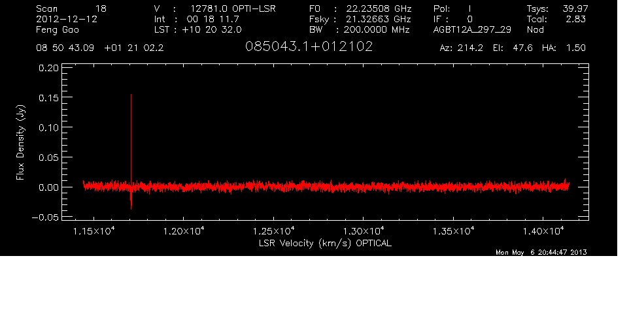Select the azimuth reading Az: 214.2
The image size is (629, 320).
click(462, 48)
